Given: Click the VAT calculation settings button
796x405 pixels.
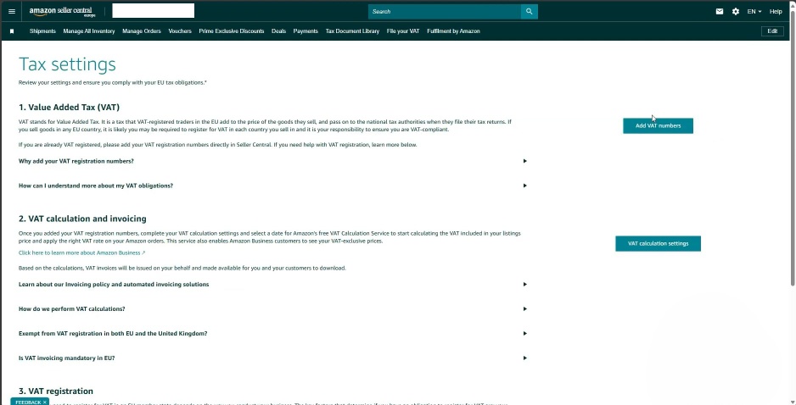Looking at the screenshot, I should pos(658,243).
